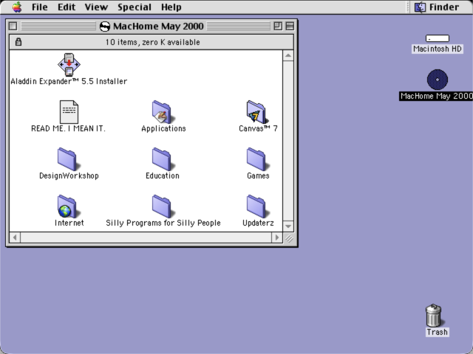Click the horizontal scrollbar right arrow
473x354 pixels.
click(277, 237)
